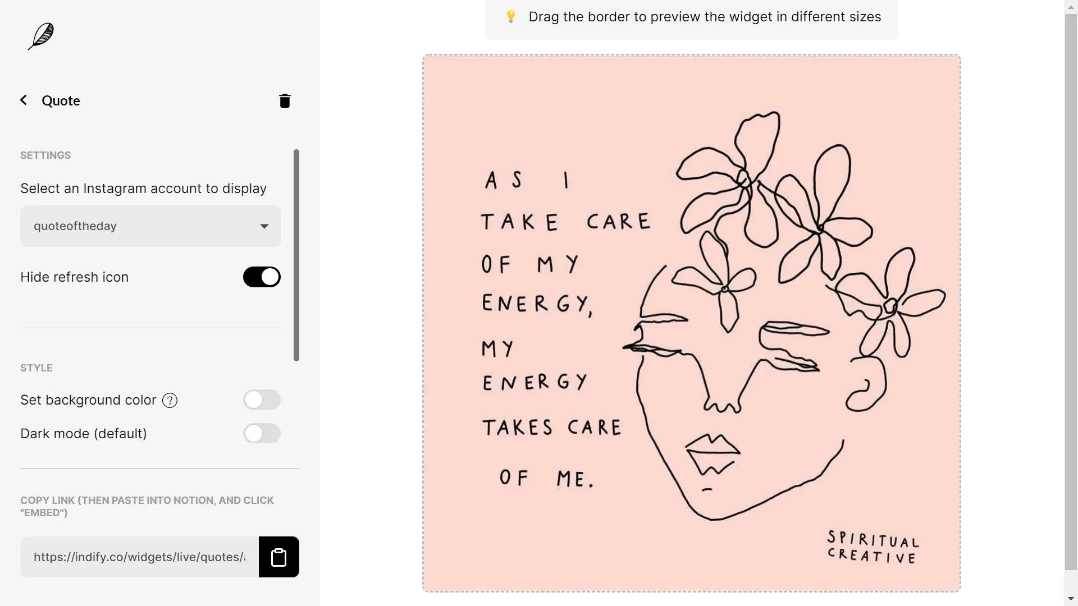Open the Set background color help tooltip
The image size is (1078, 606).
pyautogui.click(x=168, y=400)
